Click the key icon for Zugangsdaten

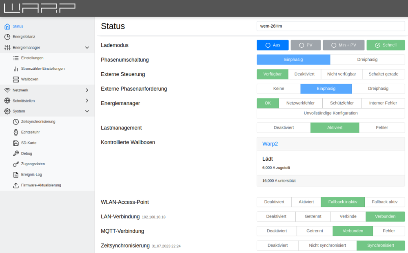click(x=16, y=164)
